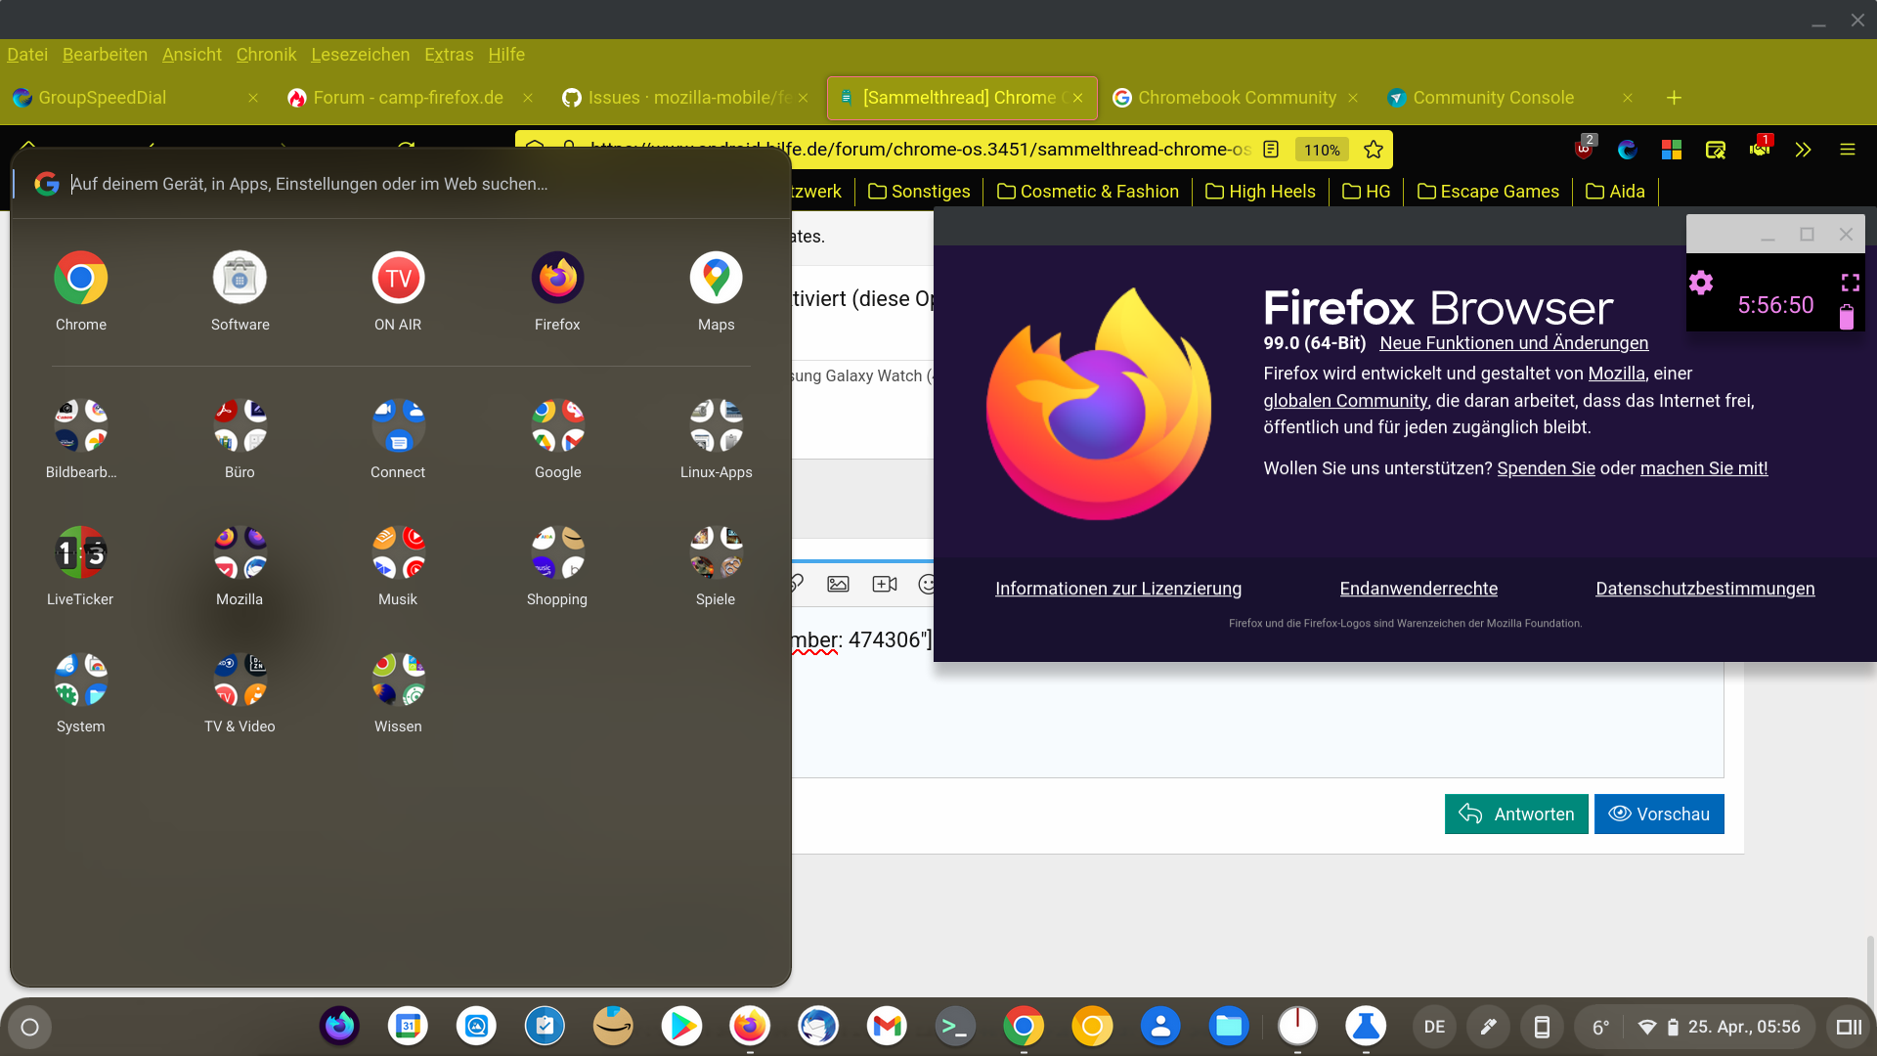
Task: Focus the launcher search field
Action: [x=401, y=184]
